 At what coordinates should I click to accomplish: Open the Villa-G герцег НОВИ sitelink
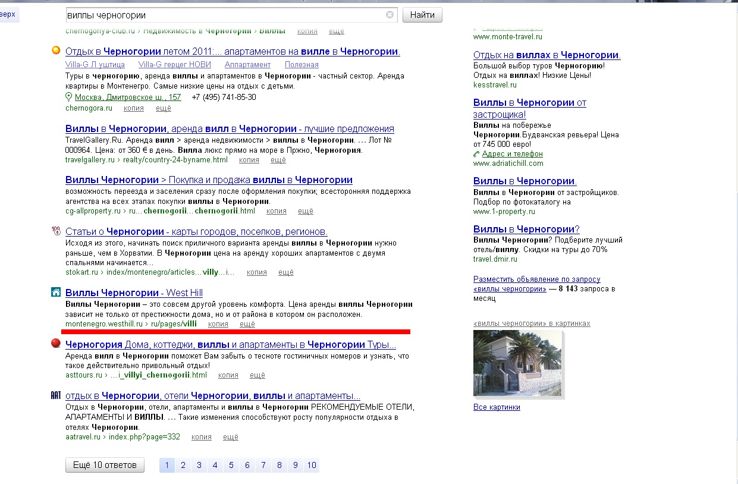tap(175, 65)
